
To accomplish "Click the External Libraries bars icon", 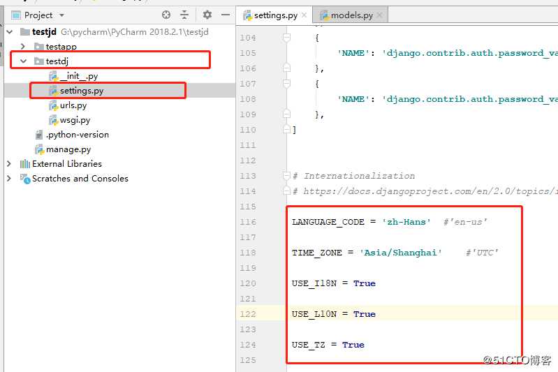I will [25, 164].
